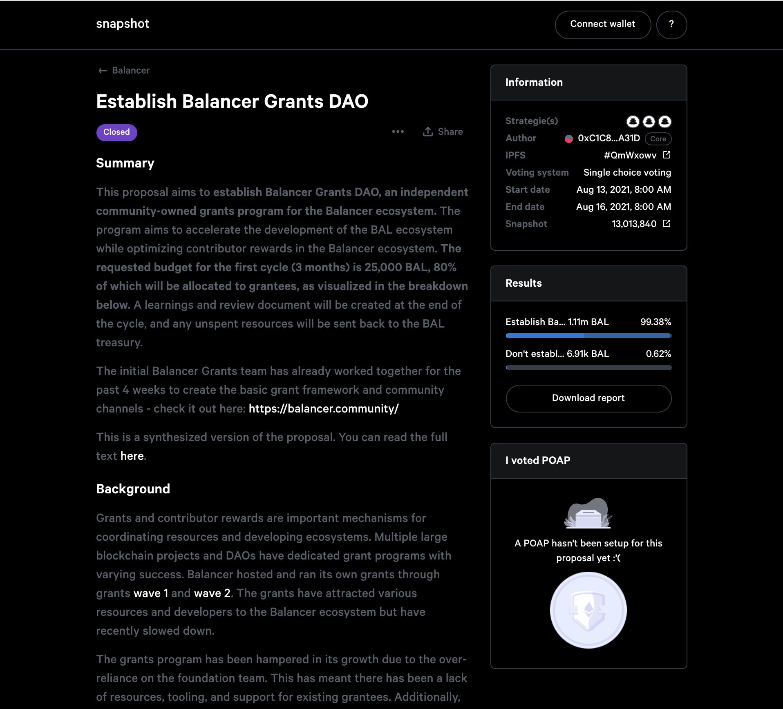This screenshot has height=709, width=783.
Task: Click the POAP medal graphic
Action: [588, 609]
